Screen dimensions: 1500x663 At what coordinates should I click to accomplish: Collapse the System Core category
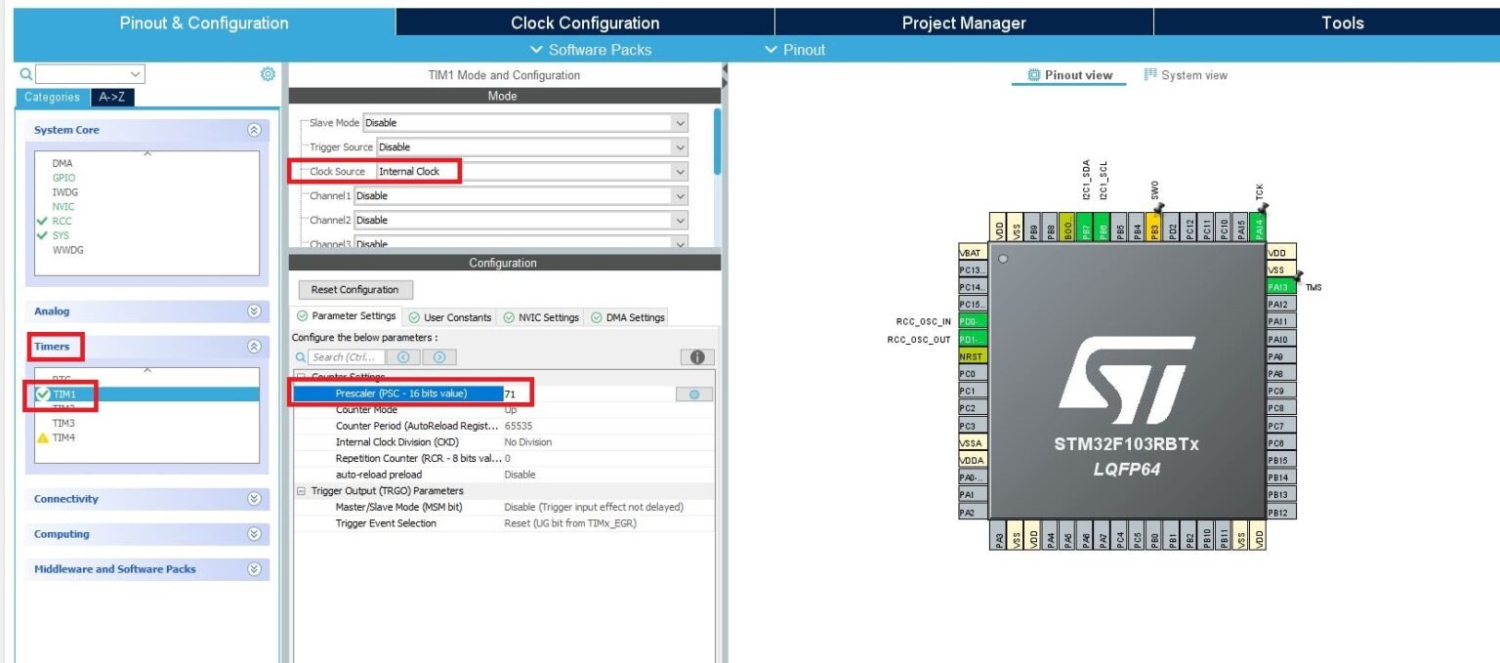coord(252,129)
